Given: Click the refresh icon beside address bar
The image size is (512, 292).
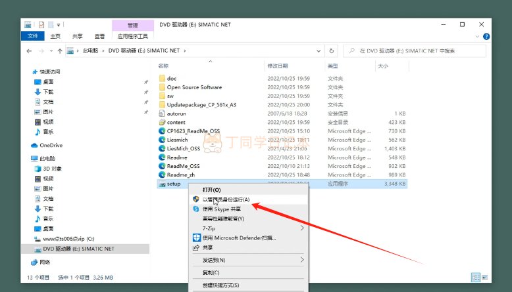Looking at the screenshot, I should click(x=332, y=51).
